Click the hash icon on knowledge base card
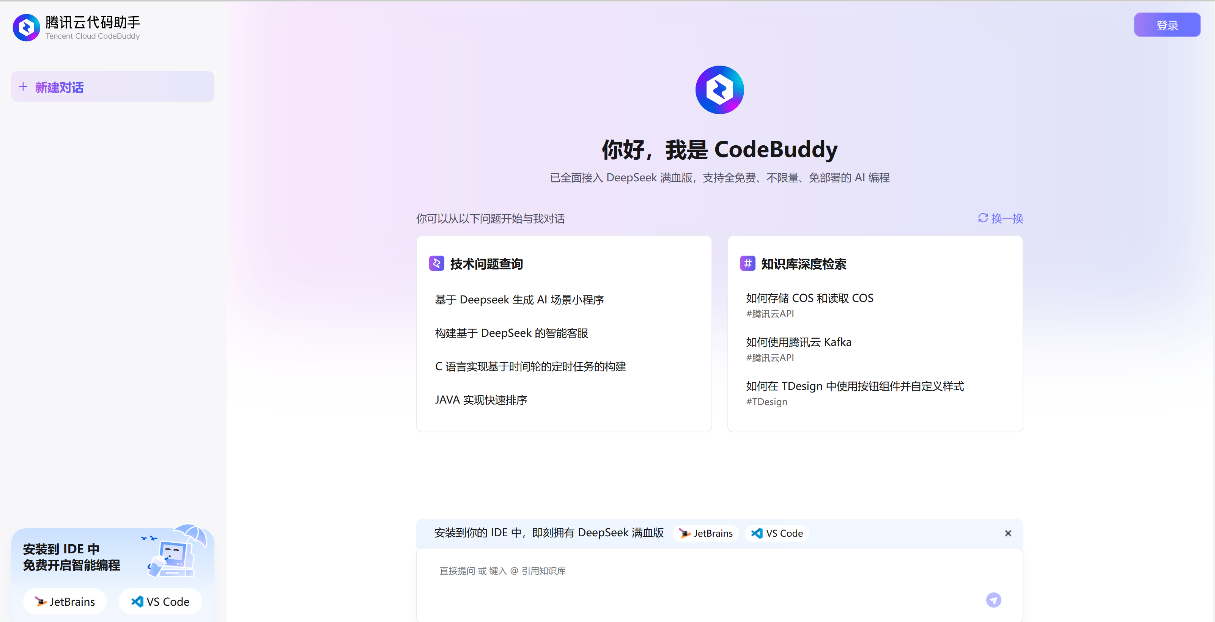Screen dimensions: 1215x622 [x=748, y=263]
